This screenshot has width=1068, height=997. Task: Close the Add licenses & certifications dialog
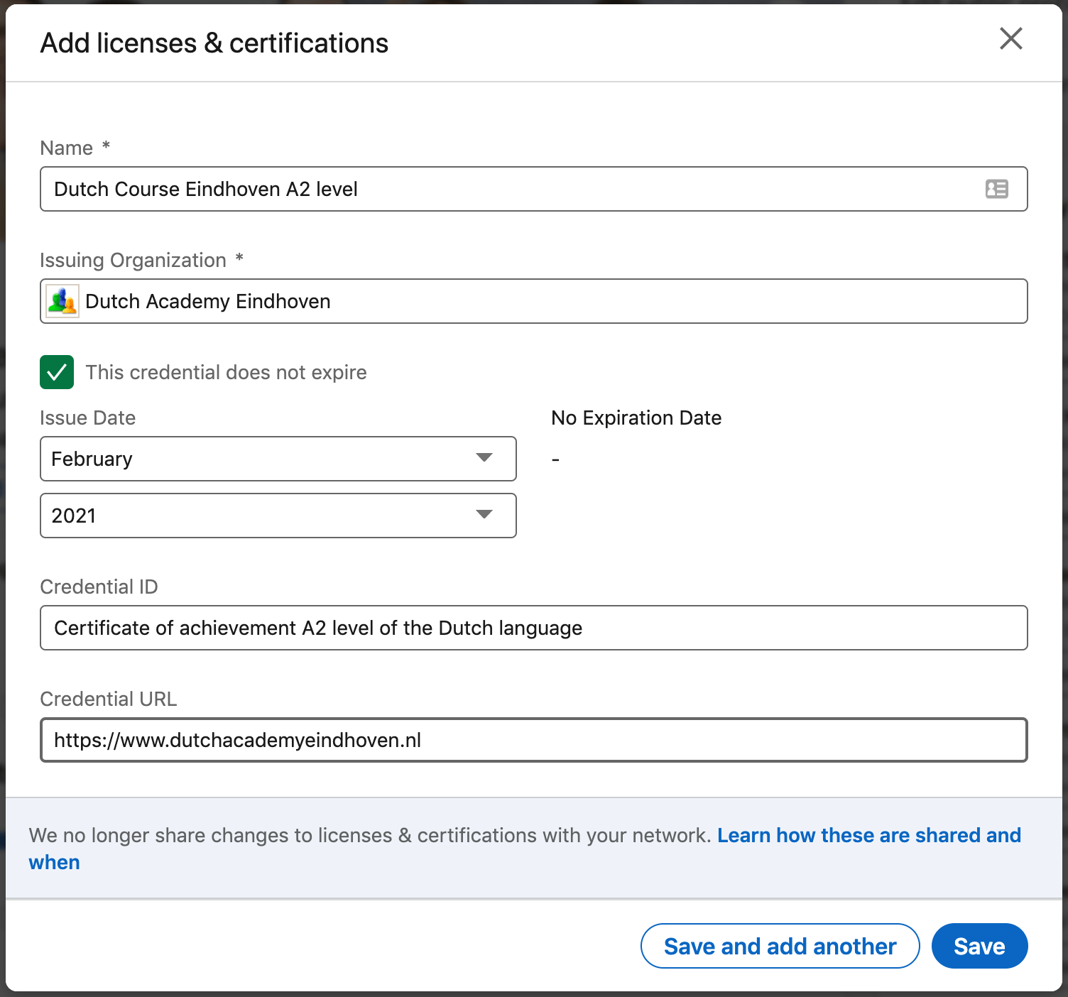pos(1010,38)
